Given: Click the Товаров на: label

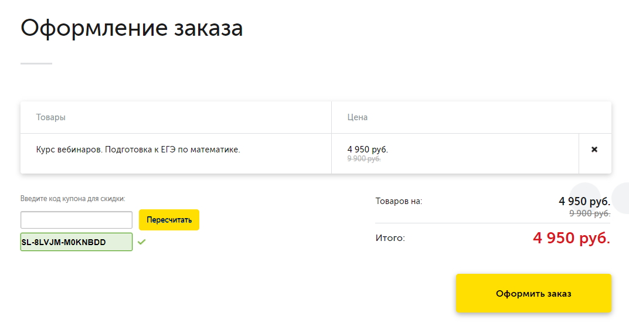Looking at the screenshot, I should coord(399,201).
